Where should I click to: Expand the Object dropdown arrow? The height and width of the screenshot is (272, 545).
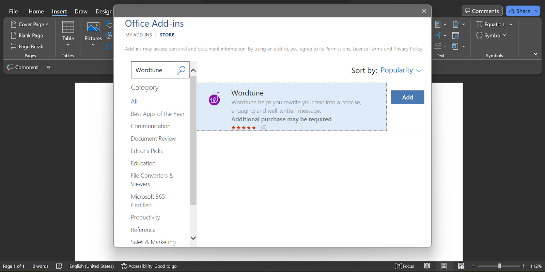point(464,46)
